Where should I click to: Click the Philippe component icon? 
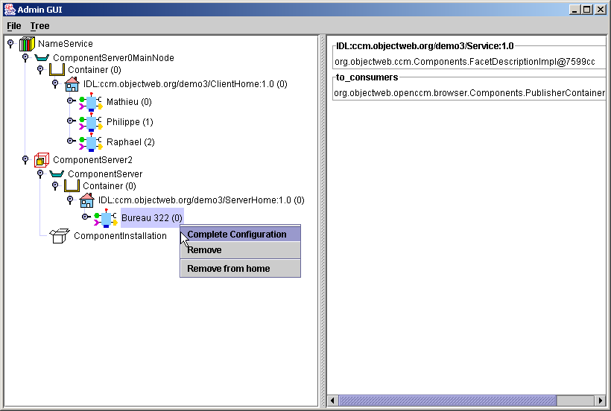tap(91, 122)
